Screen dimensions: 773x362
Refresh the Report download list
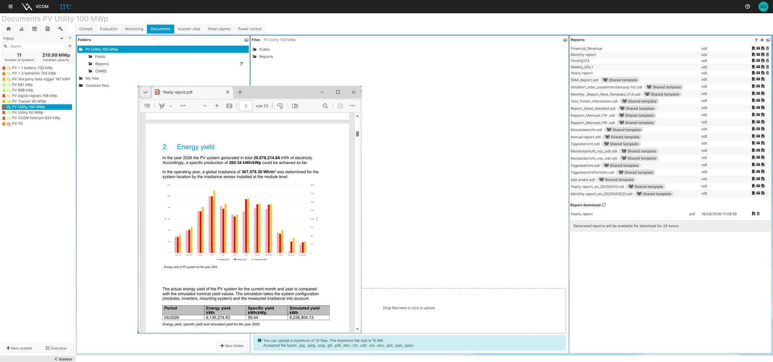pos(604,205)
